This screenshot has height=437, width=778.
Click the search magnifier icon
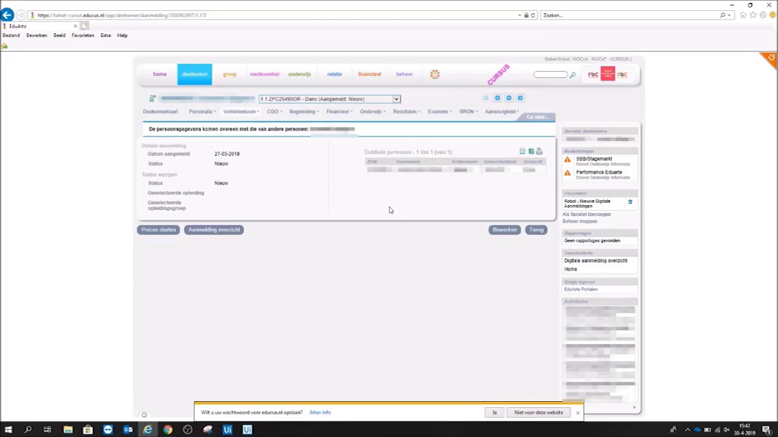click(x=573, y=75)
